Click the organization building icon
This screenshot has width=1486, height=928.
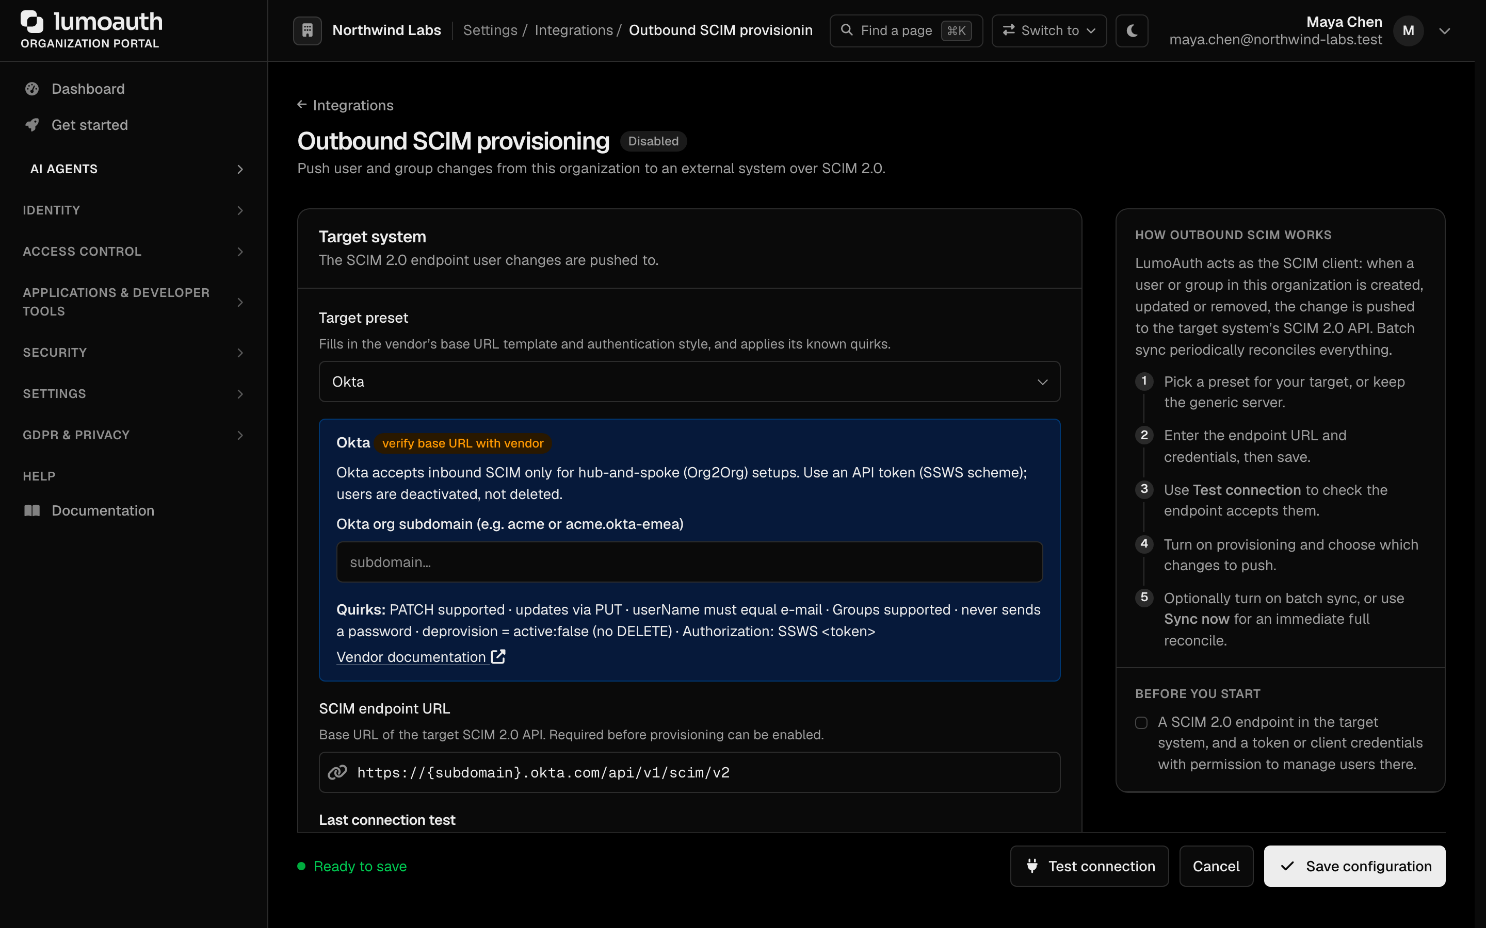coord(307,30)
